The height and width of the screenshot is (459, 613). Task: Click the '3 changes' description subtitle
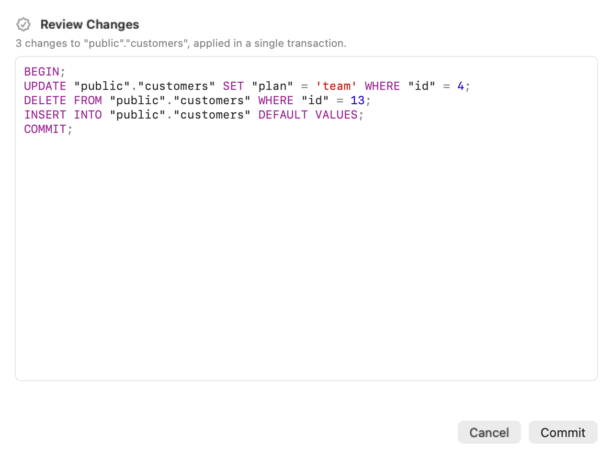pos(181,43)
